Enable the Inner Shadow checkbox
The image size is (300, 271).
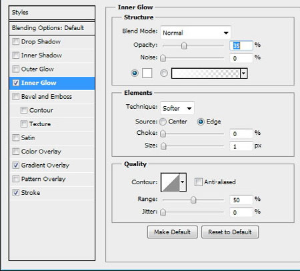coord(16,55)
